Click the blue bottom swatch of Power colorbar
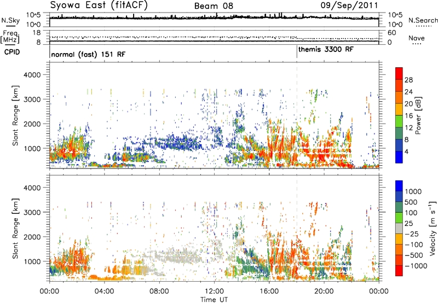The image size is (438, 303). click(x=399, y=157)
